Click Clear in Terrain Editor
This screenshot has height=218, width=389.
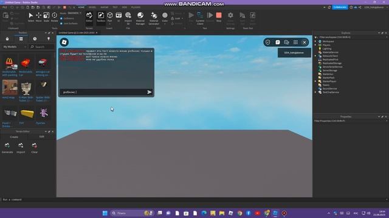(x=35, y=148)
